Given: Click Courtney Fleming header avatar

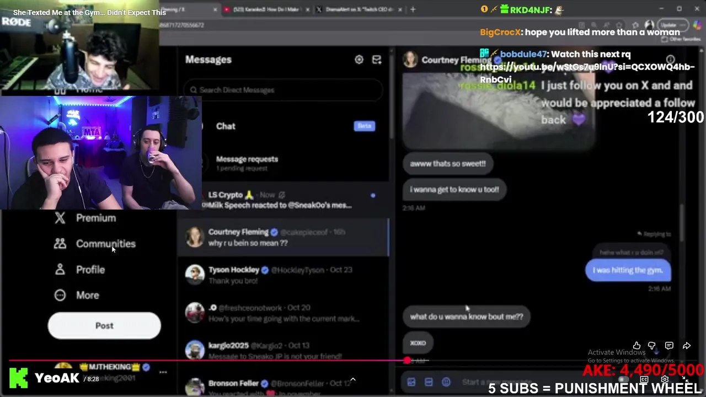Looking at the screenshot, I should coord(410,60).
